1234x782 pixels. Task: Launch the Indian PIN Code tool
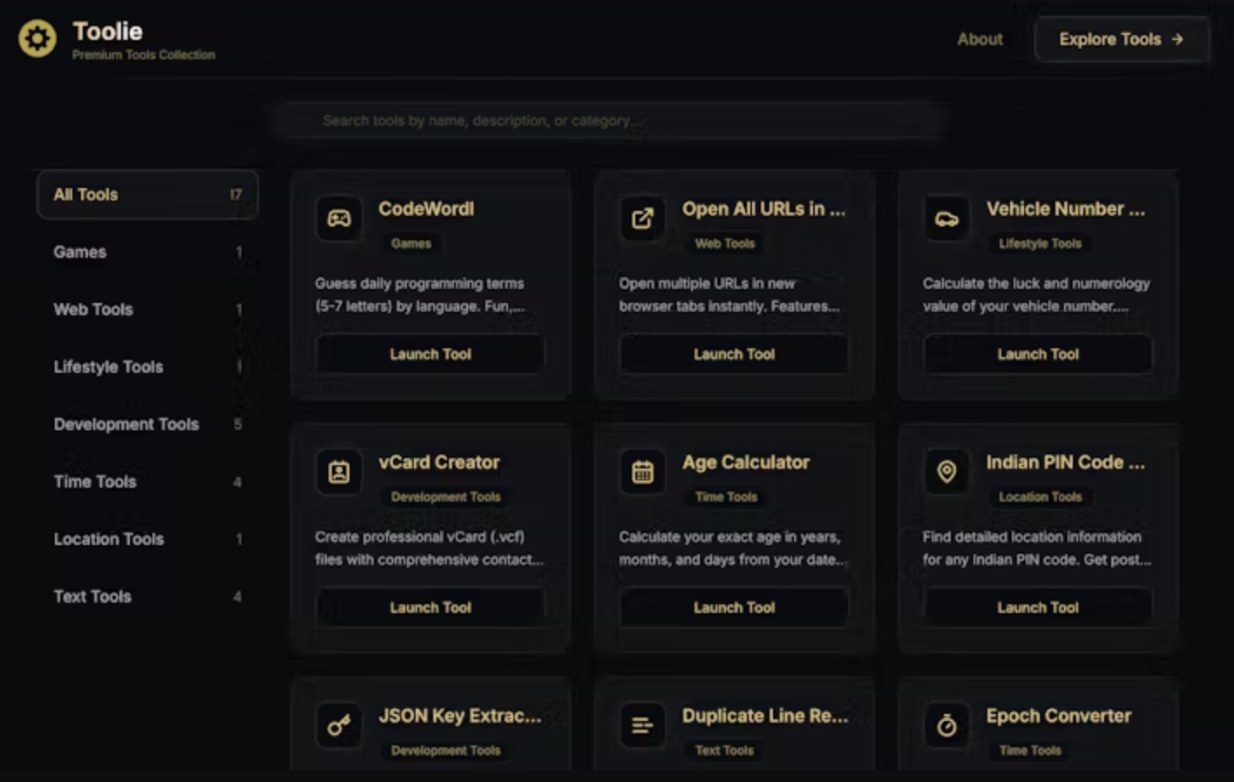(1038, 608)
